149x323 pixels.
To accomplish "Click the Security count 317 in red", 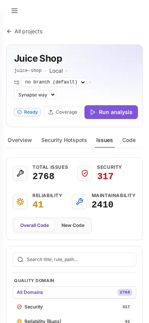I will [x=105, y=176].
